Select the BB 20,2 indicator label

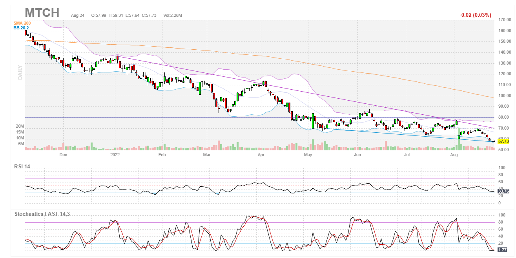click(x=21, y=28)
